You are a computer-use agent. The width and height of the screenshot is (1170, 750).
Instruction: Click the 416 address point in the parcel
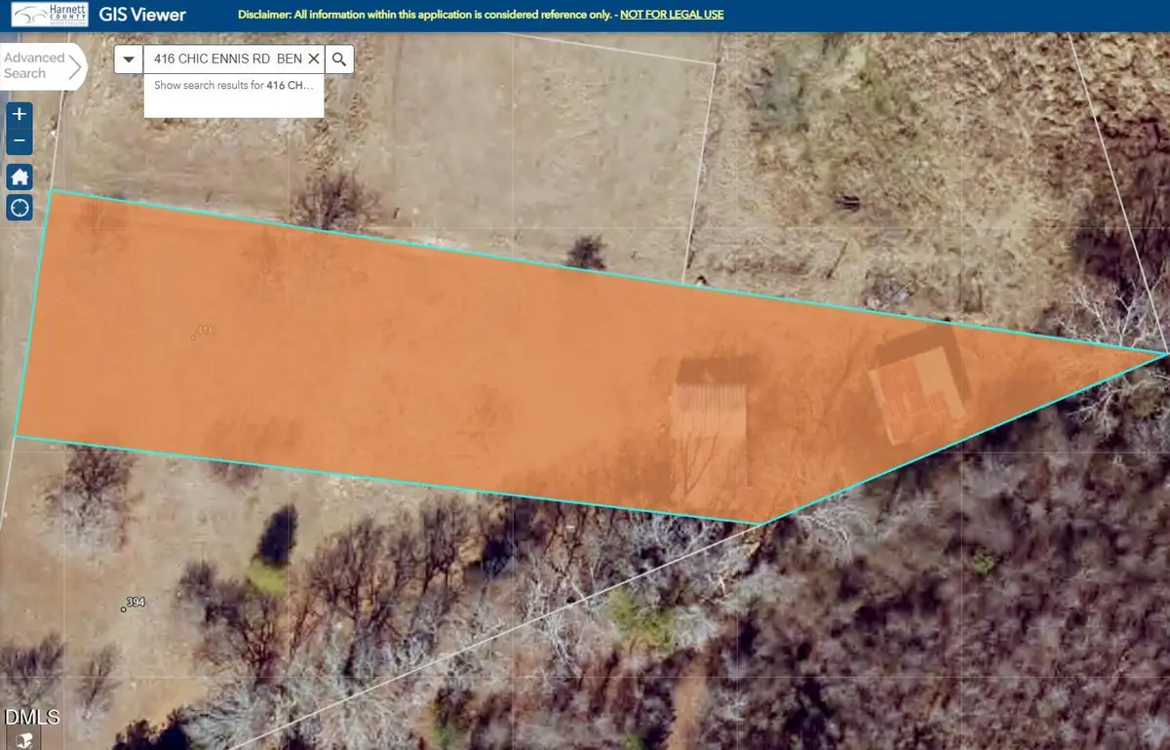pos(203,332)
